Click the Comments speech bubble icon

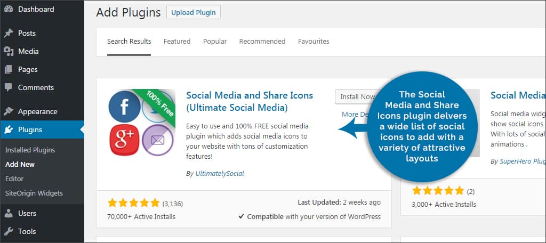[9, 87]
